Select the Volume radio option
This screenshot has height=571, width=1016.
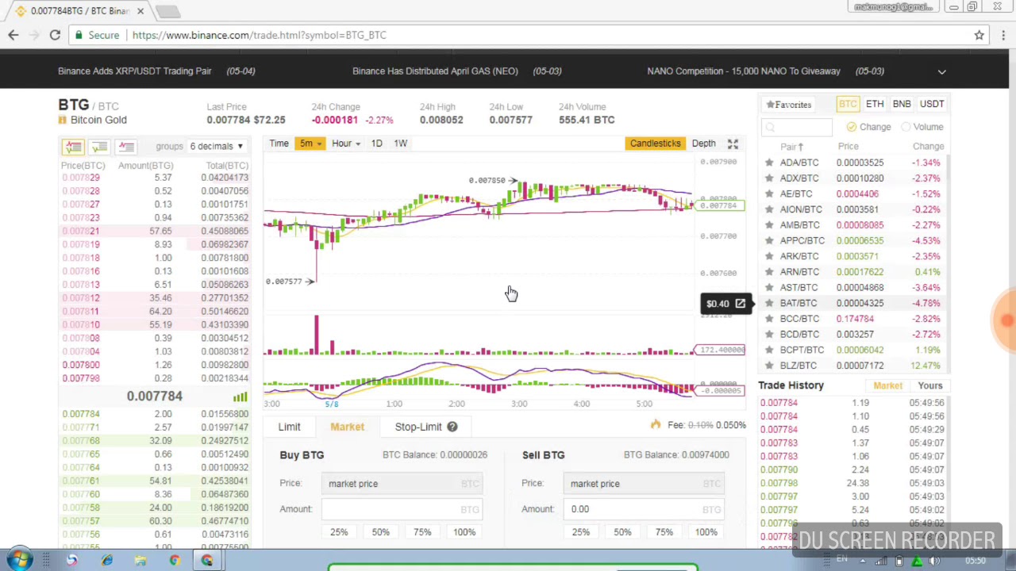point(922,127)
